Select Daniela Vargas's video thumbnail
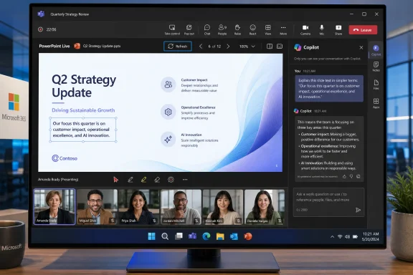 [265, 206]
